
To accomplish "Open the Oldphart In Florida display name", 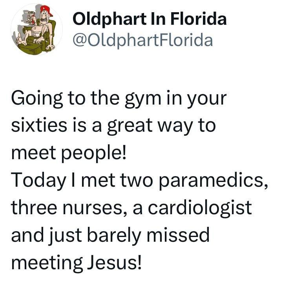I will point(150,19).
